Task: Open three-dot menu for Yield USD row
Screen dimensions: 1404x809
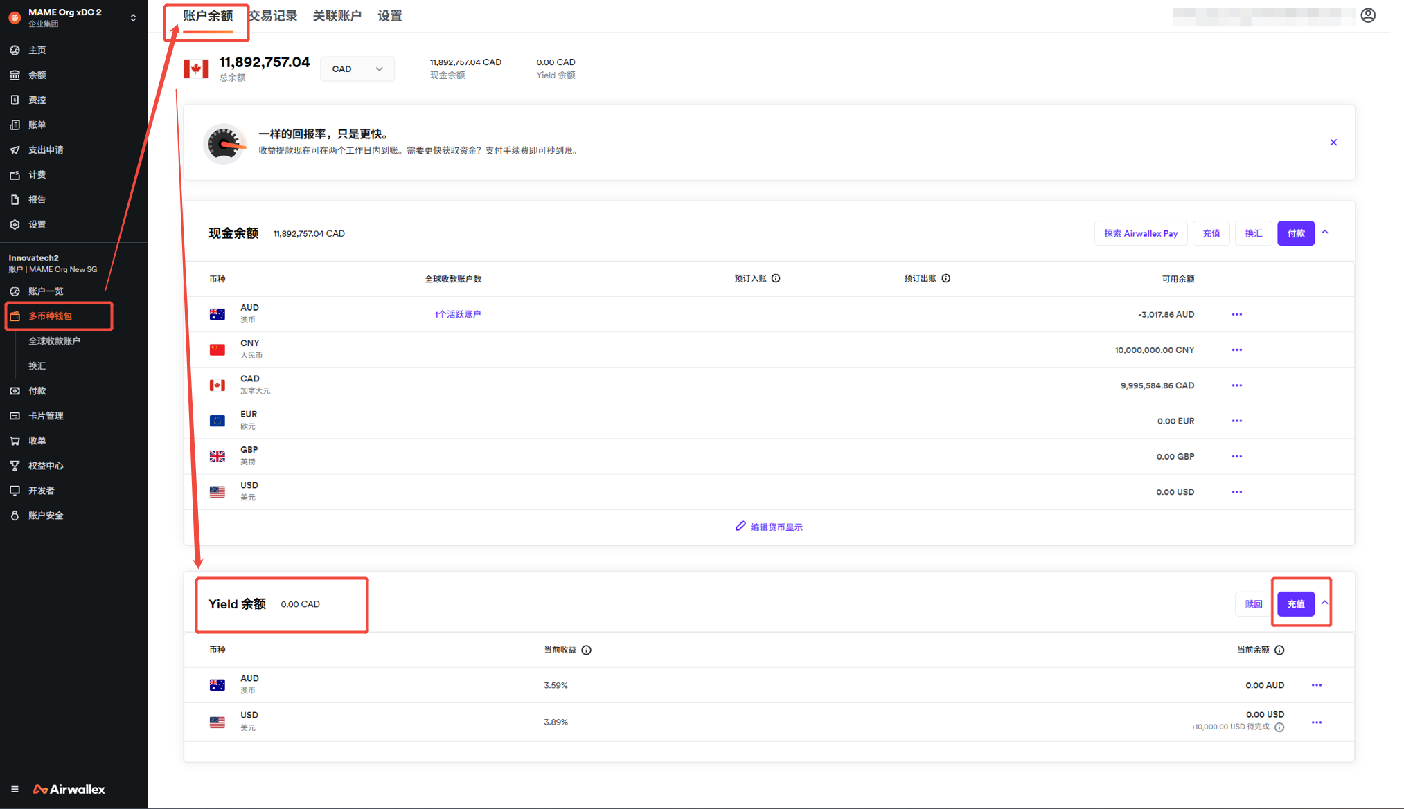Action: coord(1316,722)
